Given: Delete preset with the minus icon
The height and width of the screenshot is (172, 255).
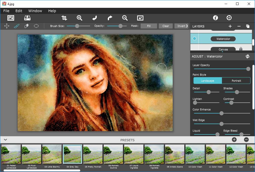Looking at the screenshot, I should tap(246, 140).
